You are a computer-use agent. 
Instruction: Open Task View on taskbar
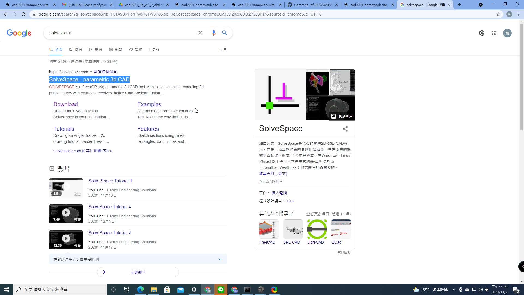[x=127, y=290]
